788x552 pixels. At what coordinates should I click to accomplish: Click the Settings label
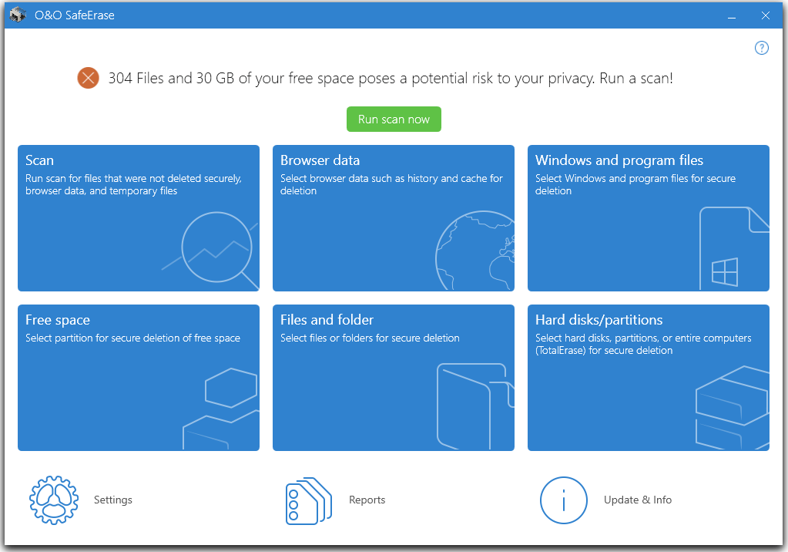coord(113,500)
